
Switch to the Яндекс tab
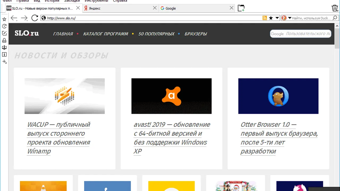117,8
